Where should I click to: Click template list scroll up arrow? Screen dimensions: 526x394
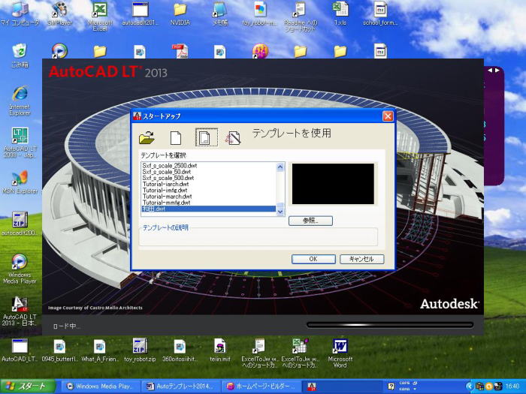pyautogui.click(x=280, y=167)
